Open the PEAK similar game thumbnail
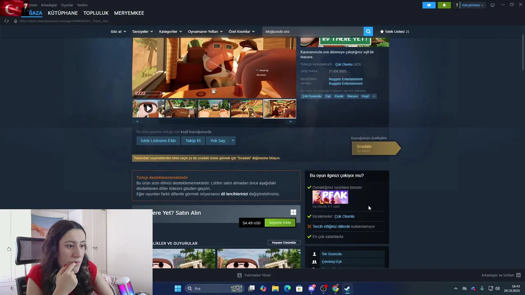Viewport: 525px width, 295px height. (330, 197)
